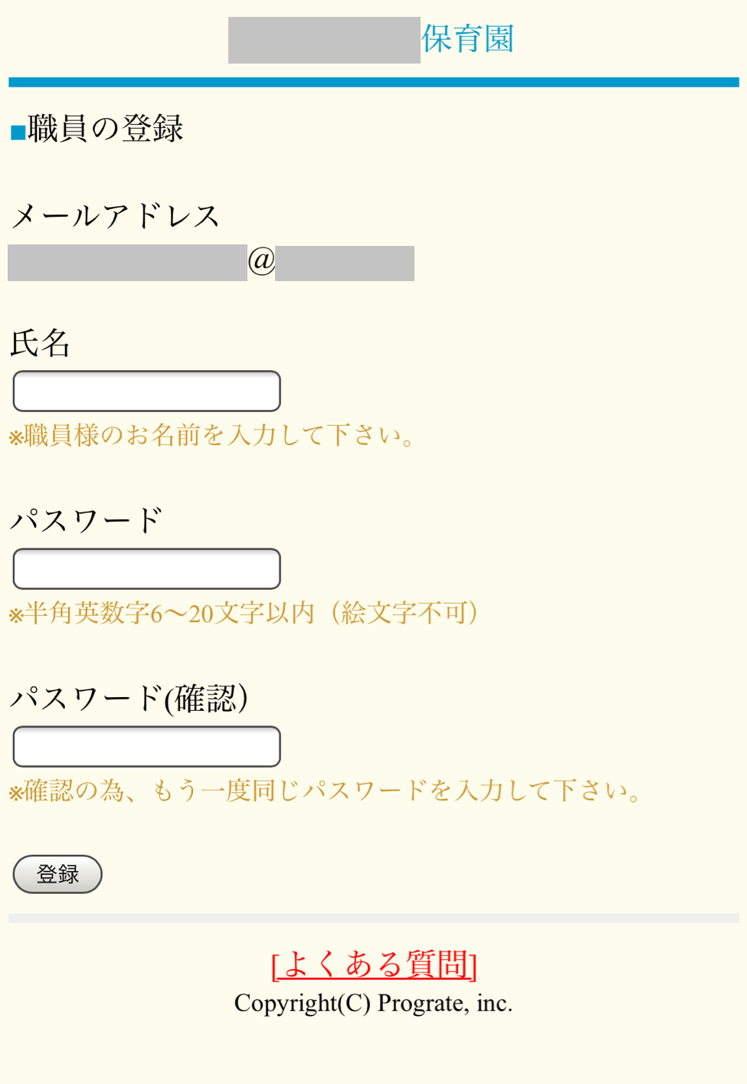Click the redacted email username portion
Screen dimensions: 747x1084
tap(127, 263)
